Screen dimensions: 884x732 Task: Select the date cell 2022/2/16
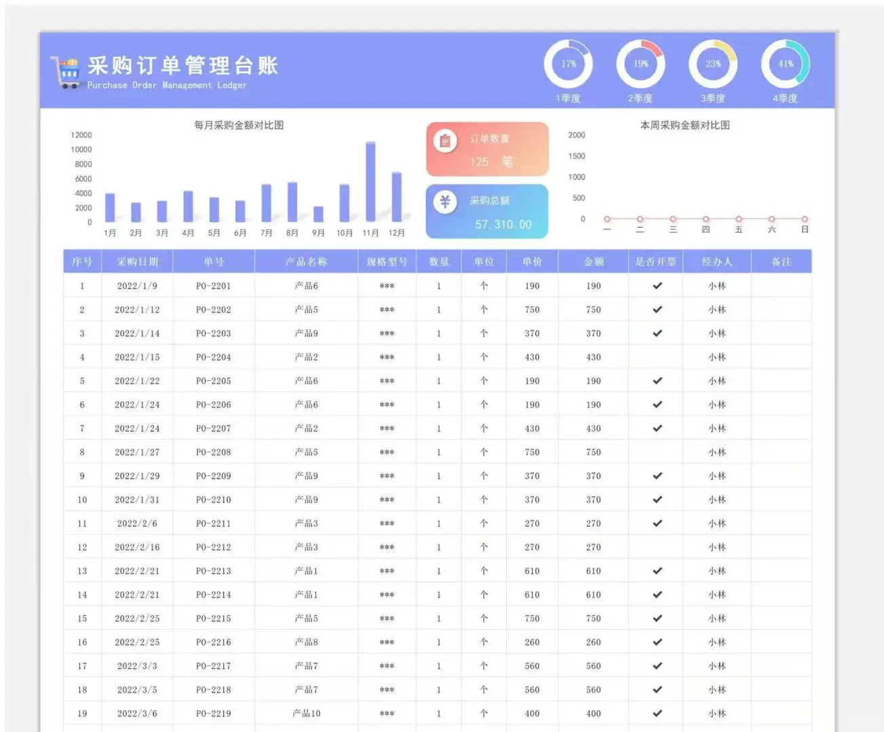pyautogui.click(x=137, y=547)
